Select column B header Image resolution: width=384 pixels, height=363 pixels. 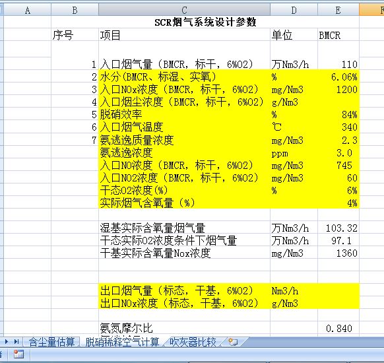point(75,10)
